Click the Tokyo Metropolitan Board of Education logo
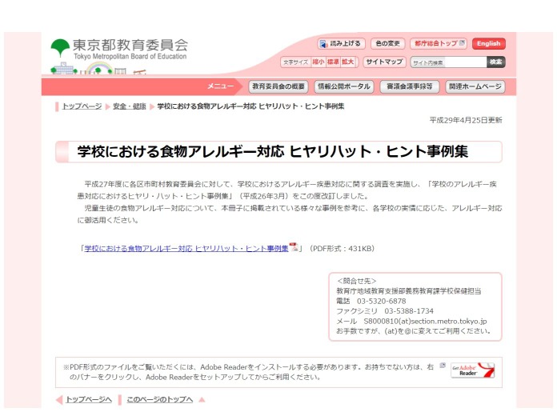 [119, 50]
